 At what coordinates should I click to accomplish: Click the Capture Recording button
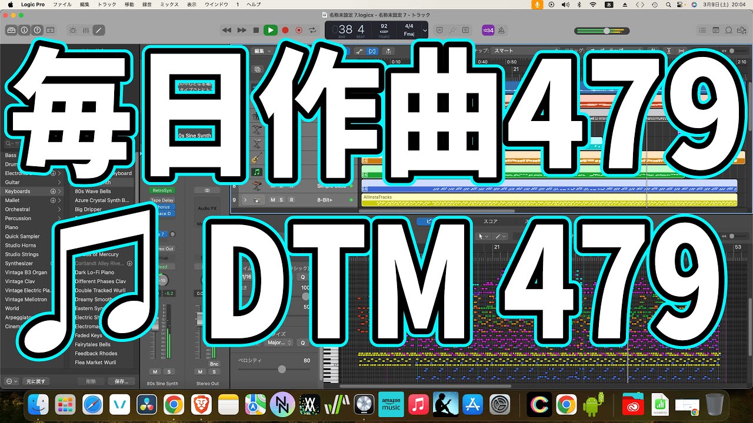[x=299, y=30]
